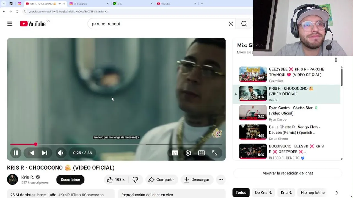353x198 pixels.
Task: Pause the Chococono video
Action: (x=16, y=153)
